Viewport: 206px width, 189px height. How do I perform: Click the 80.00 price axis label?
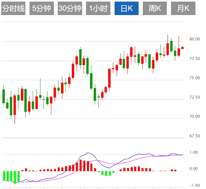pyautogui.click(x=195, y=39)
